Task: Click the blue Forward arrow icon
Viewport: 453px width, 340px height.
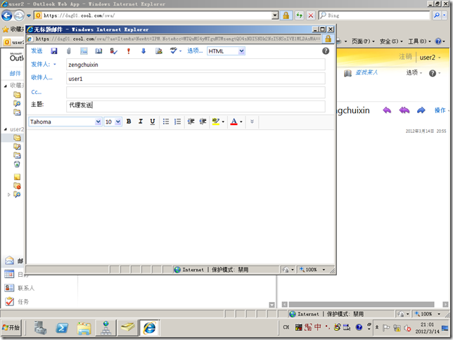Action: 421,110
